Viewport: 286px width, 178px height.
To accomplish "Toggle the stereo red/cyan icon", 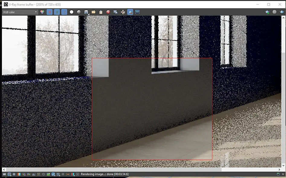I will [73, 174].
